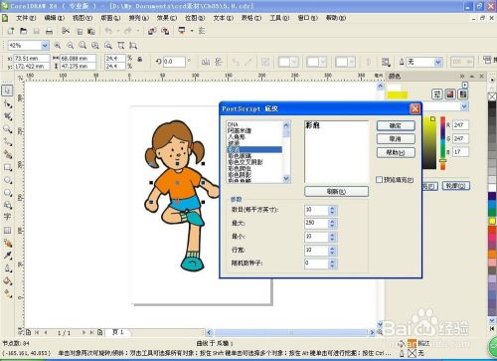Decrease the 最小 value spinner
This screenshot has height=361, width=497.
[x=332, y=240]
